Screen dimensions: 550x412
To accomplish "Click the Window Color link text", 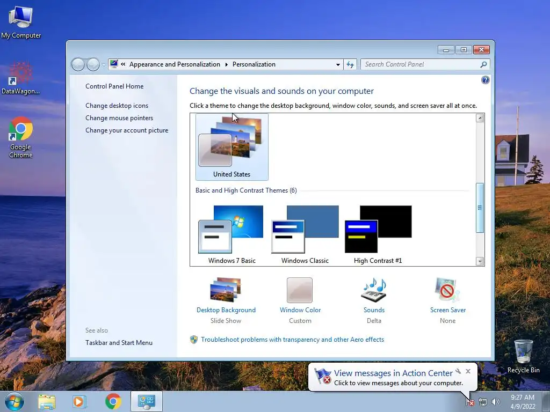I will (300, 310).
